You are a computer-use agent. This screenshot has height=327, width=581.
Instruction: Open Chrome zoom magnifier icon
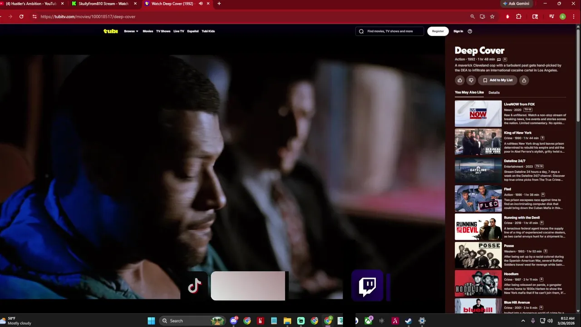(473, 16)
